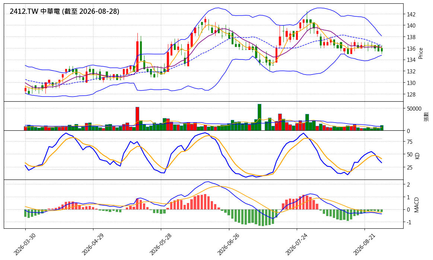Select the 138 tick on the Price axis
433x260 pixels.
[x=411, y=37]
